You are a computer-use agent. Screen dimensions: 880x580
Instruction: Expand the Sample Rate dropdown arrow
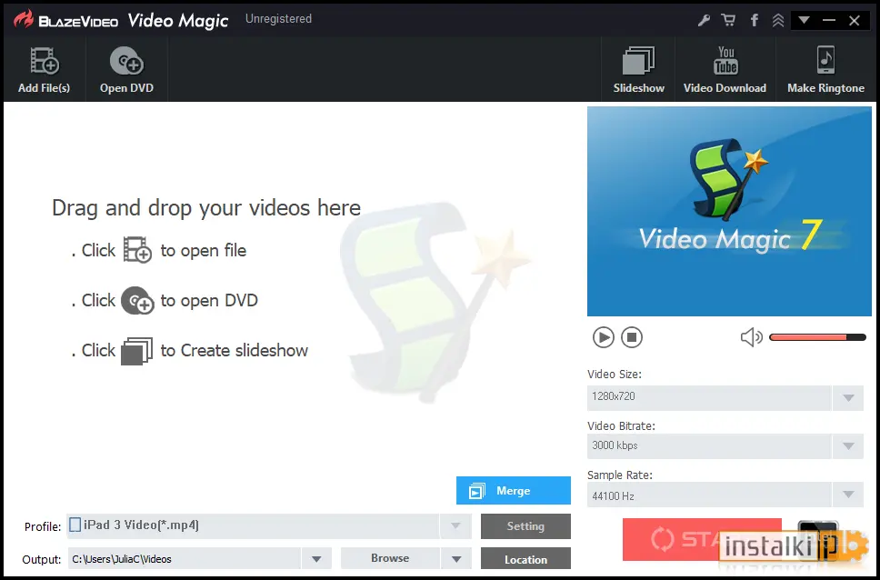pos(848,495)
